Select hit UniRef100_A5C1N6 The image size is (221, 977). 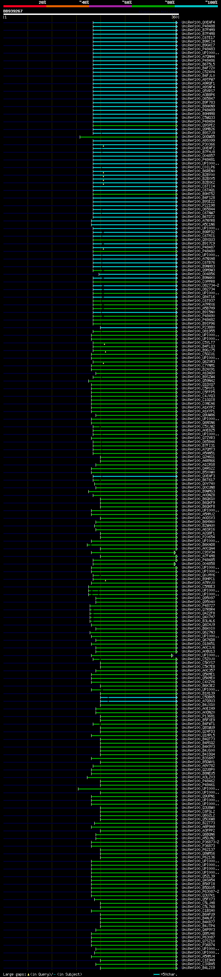tap(198, 224)
